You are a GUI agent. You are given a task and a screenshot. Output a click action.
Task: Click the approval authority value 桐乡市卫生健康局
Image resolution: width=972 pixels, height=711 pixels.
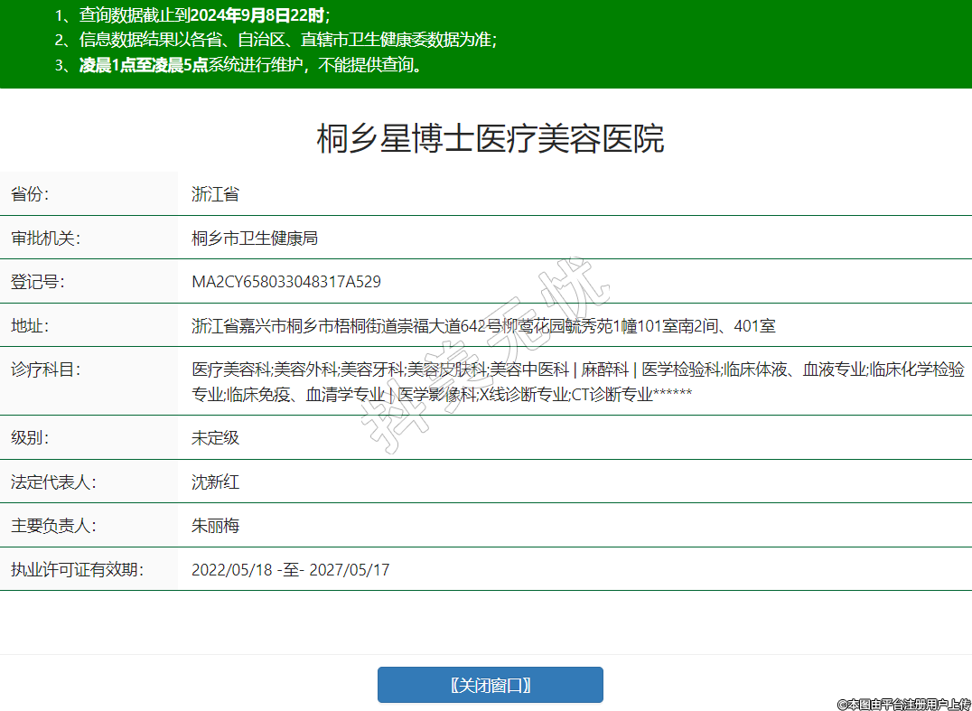[x=255, y=239]
